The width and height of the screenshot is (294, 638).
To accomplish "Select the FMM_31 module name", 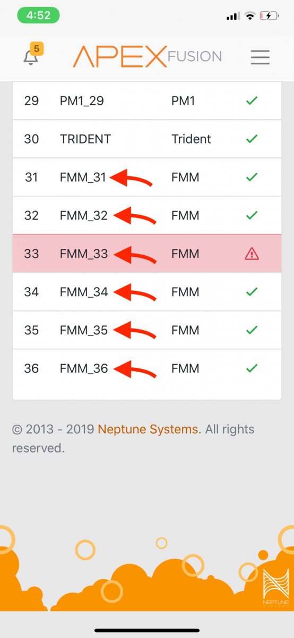I will (x=83, y=177).
